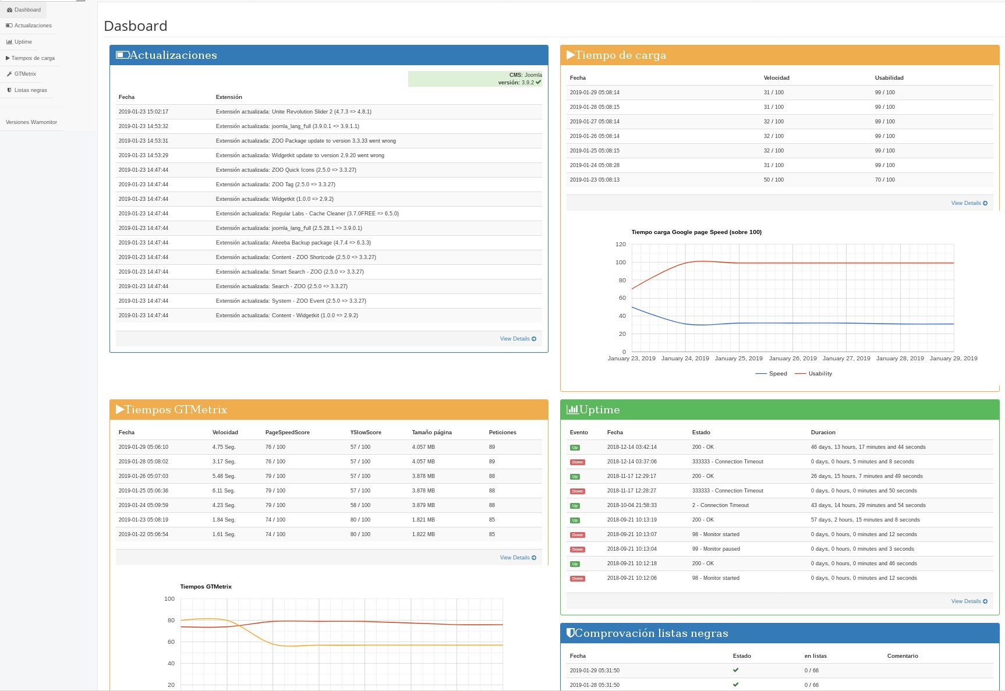Click the Comprobación listas negras panel title

[x=652, y=633]
